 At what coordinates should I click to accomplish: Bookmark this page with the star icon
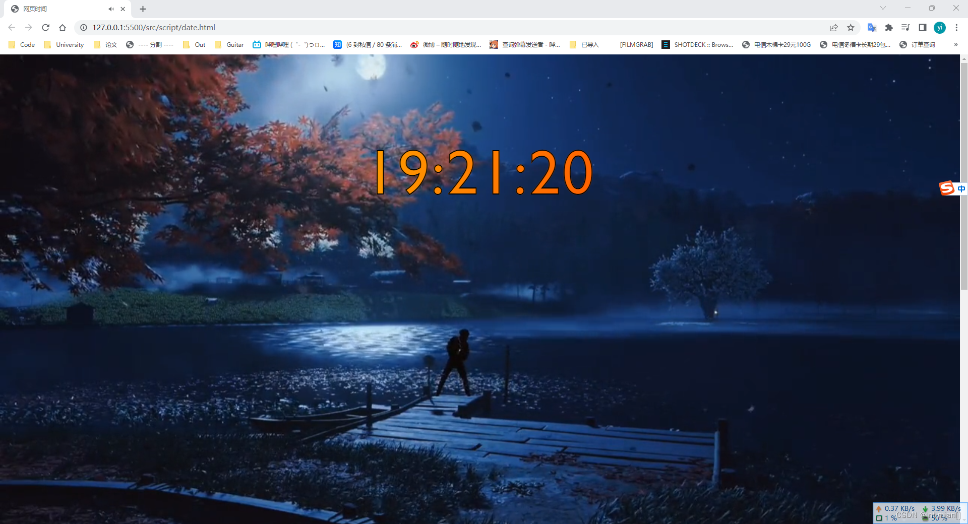851,28
